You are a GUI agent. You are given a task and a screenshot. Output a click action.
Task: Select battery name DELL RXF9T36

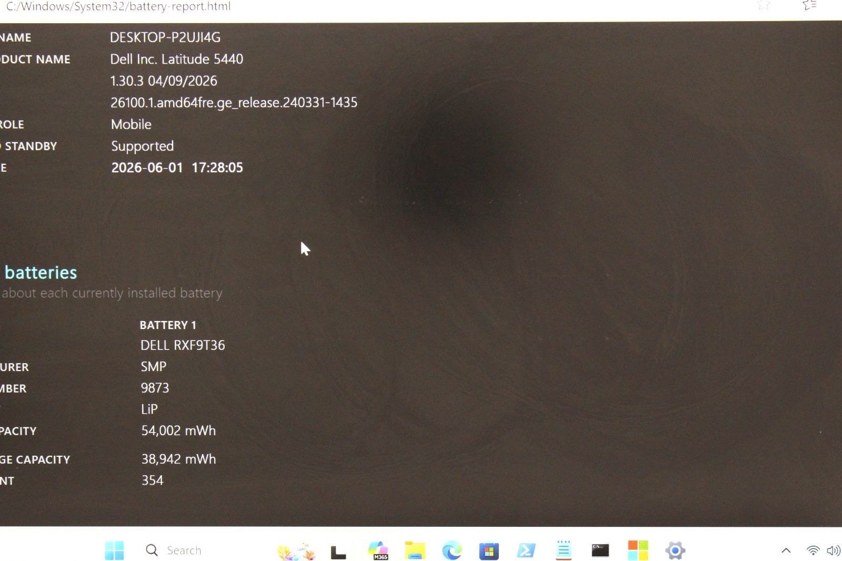[183, 345]
